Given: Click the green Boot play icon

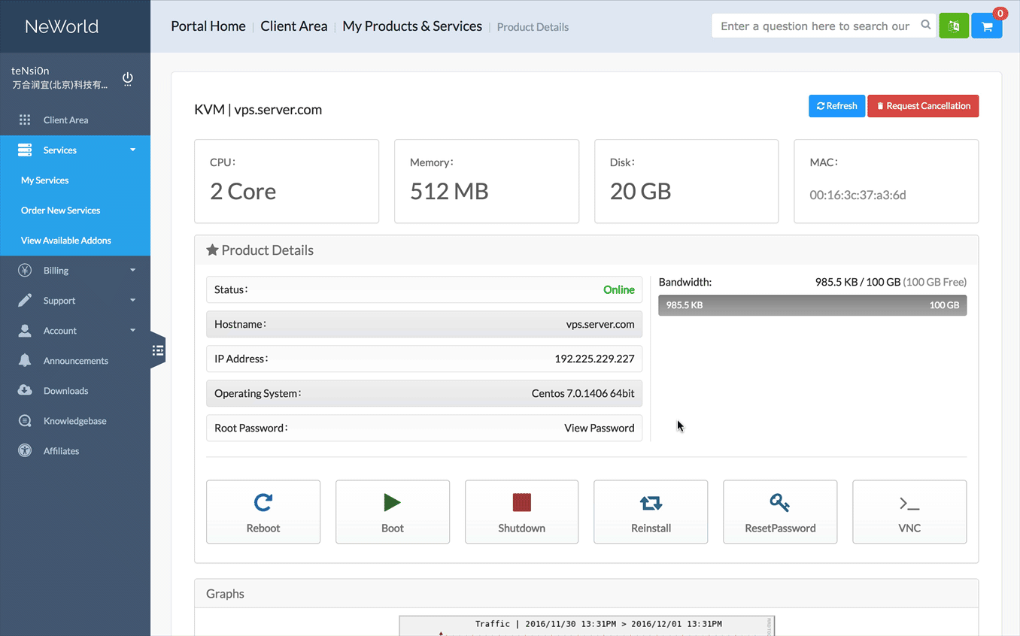Looking at the screenshot, I should pos(392,502).
